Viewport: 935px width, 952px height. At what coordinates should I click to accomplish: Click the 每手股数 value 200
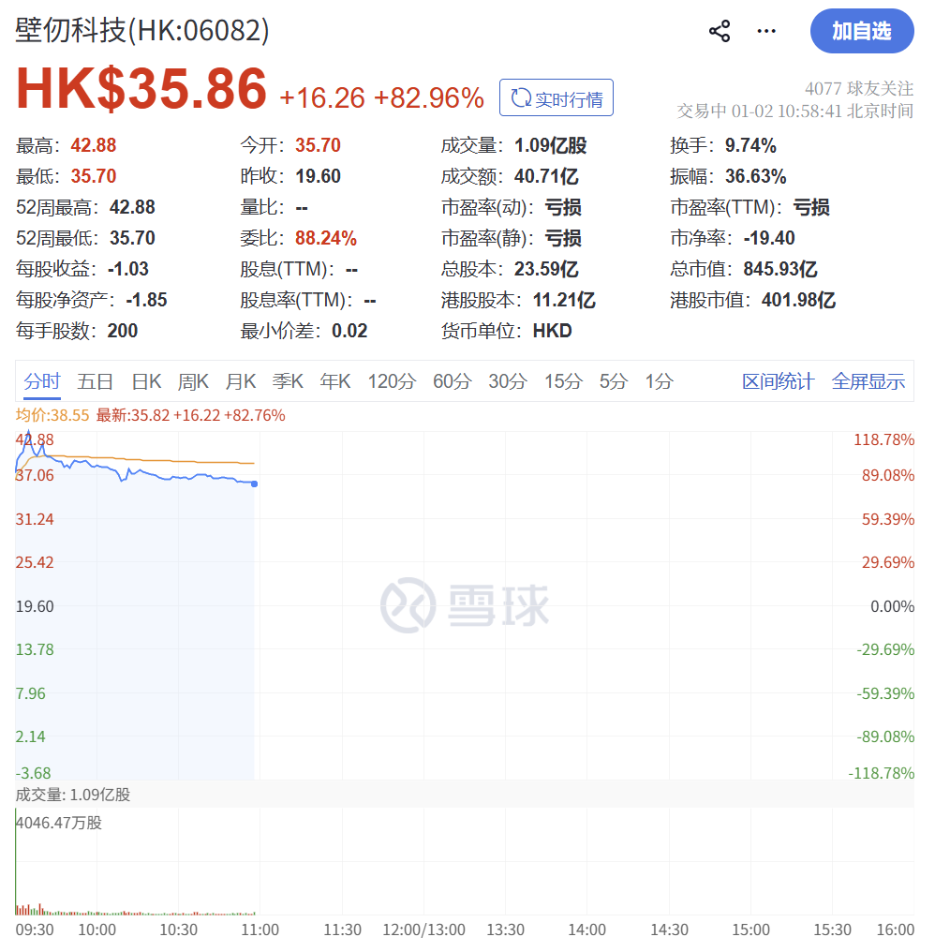(123, 331)
